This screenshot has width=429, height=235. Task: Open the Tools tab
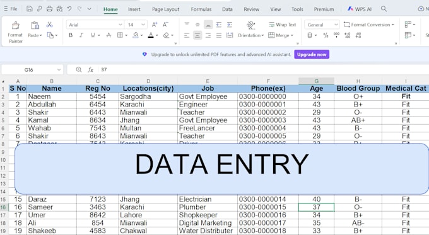pos(297,9)
